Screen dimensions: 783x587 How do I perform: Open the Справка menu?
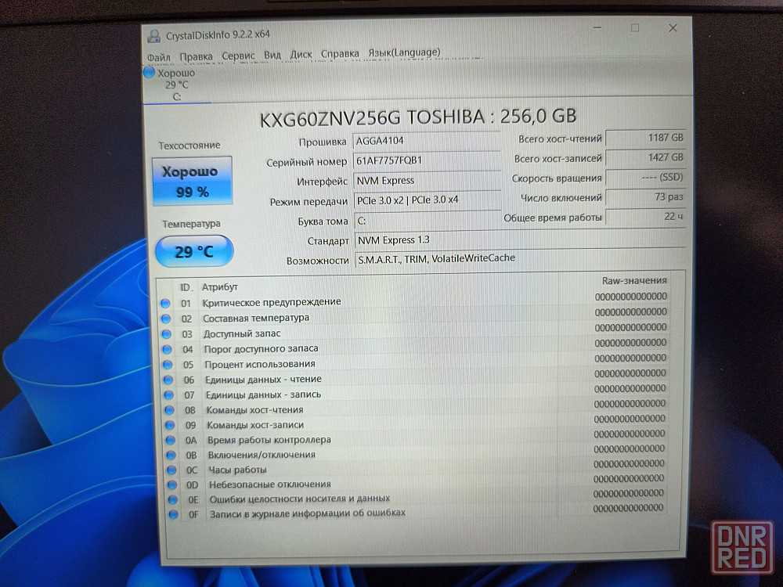click(340, 53)
